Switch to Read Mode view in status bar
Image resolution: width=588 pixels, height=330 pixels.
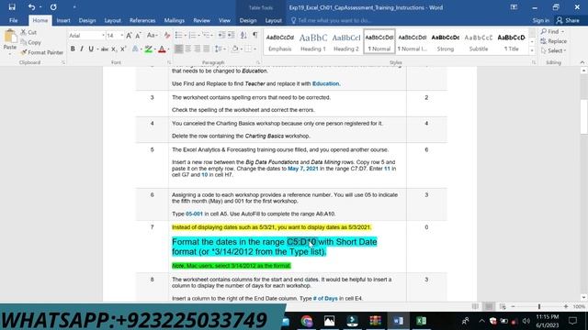[x=475, y=306]
